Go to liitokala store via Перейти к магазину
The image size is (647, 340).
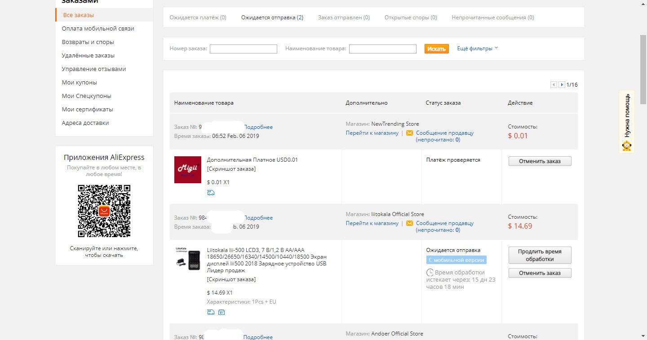coord(372,223)
